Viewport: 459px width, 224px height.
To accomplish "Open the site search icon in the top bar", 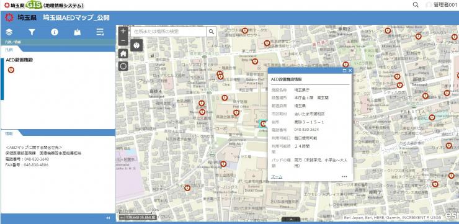I will tap(416, 5).
